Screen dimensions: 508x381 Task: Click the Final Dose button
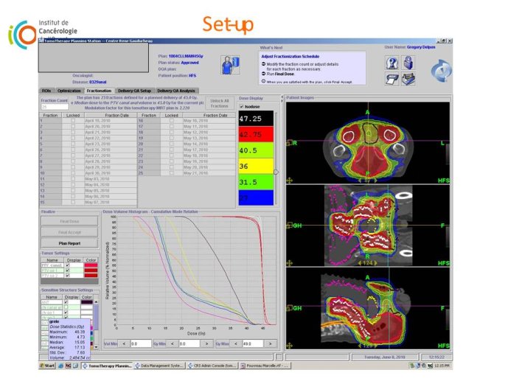click(x=69, y=221)
